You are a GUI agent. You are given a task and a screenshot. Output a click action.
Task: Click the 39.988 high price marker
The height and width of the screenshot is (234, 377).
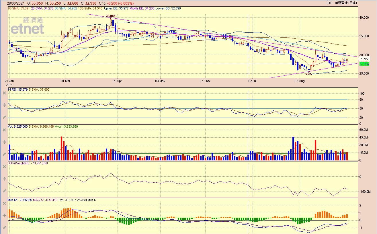click(111, 16)
